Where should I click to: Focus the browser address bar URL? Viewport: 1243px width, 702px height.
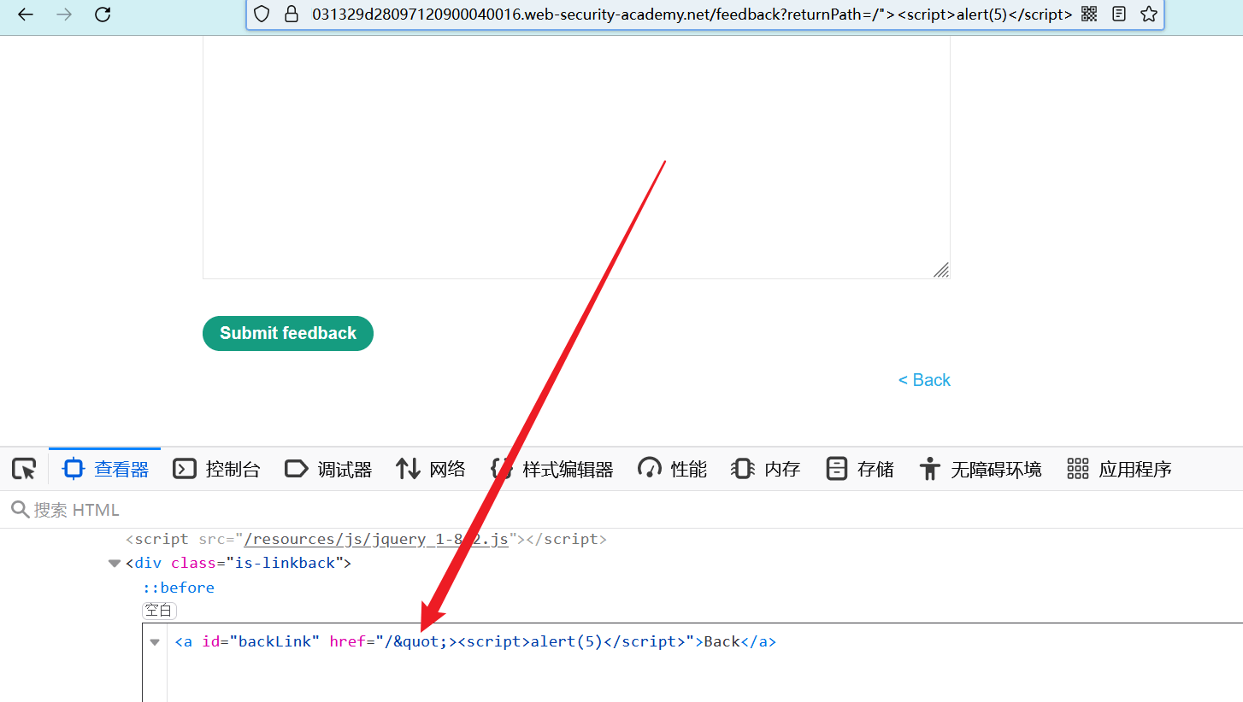click(692, 15)
